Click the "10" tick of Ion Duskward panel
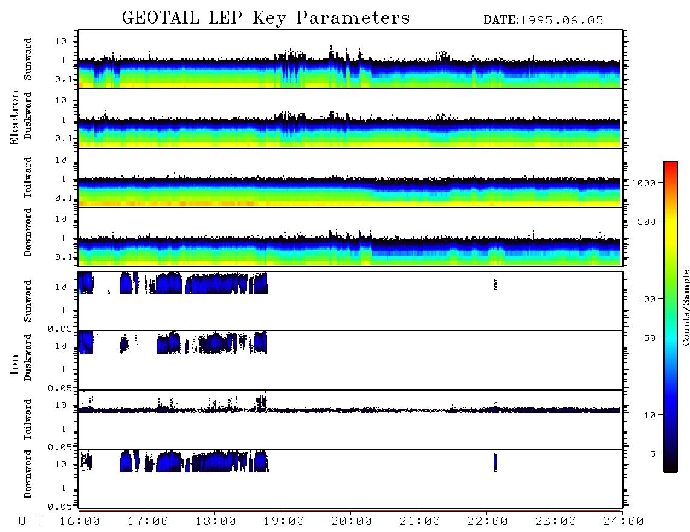This screenshot has width=690, height=532. pyautogui.click(x=61, y=346)
